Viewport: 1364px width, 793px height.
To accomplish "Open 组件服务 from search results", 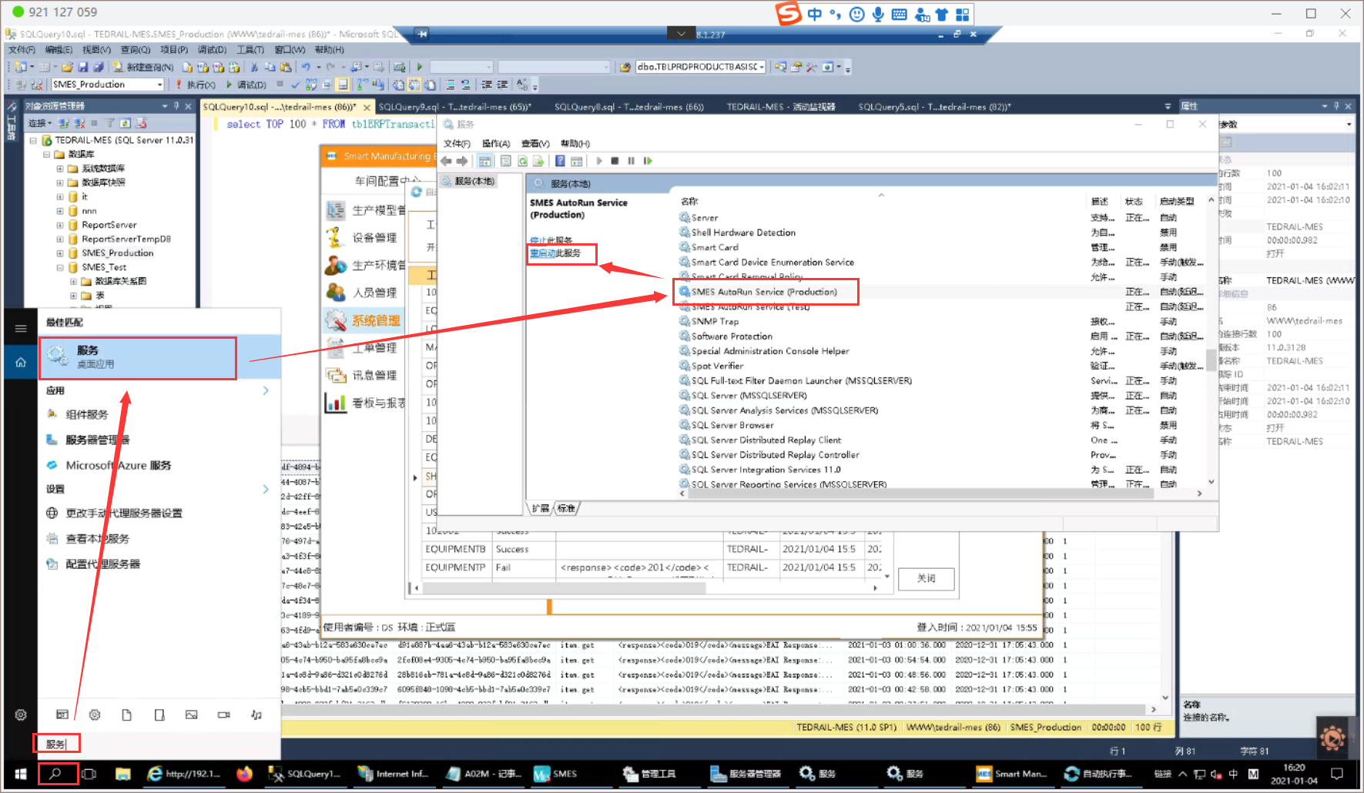I will [x=86, y=415].
